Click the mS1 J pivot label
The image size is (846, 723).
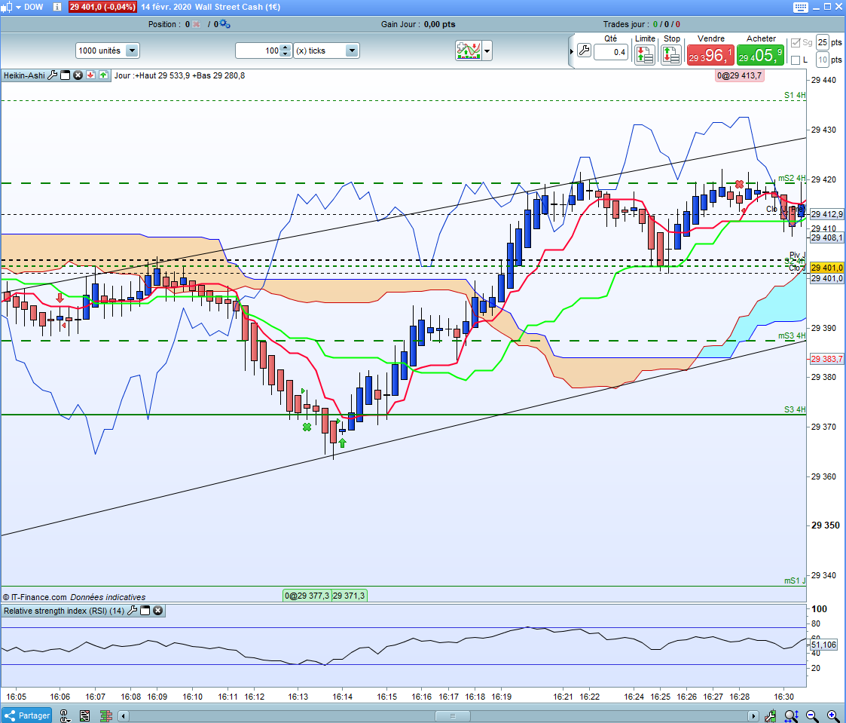(795, 581)
